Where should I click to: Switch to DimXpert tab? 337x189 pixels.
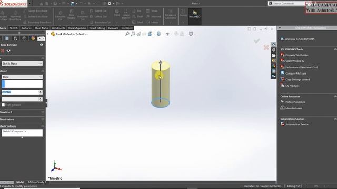click(x=127, y=28)
